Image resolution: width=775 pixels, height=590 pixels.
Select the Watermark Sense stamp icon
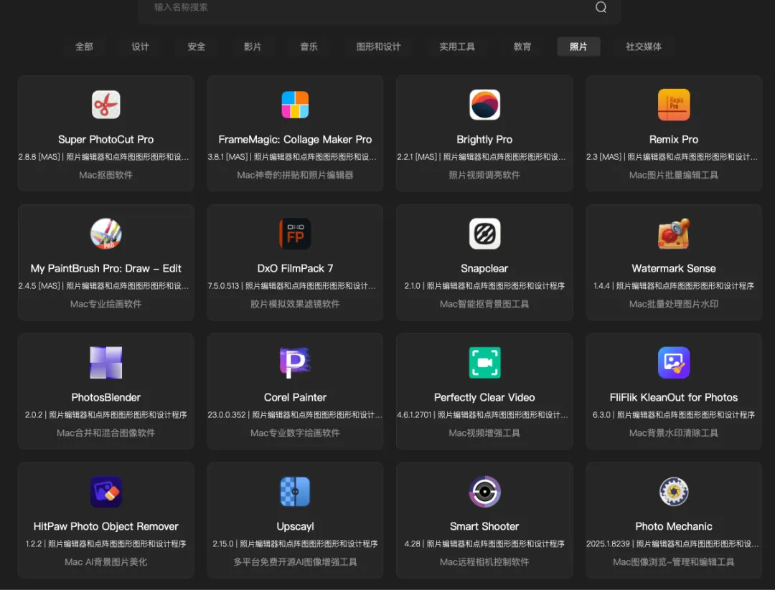coord(674,234)
